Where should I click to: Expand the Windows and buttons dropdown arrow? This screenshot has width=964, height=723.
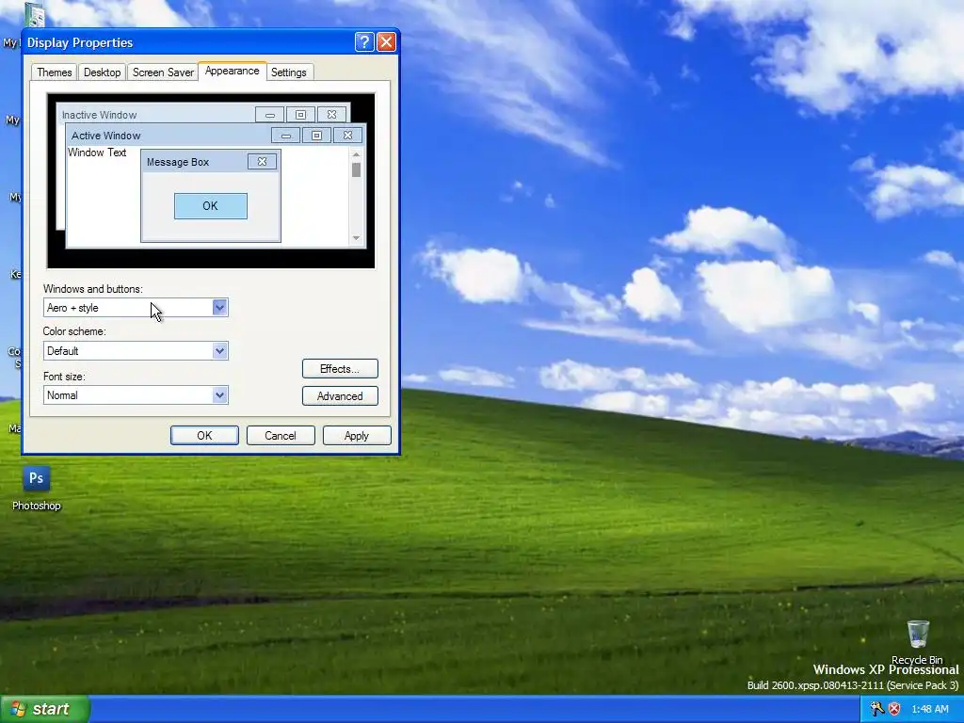tap(219, 308)
